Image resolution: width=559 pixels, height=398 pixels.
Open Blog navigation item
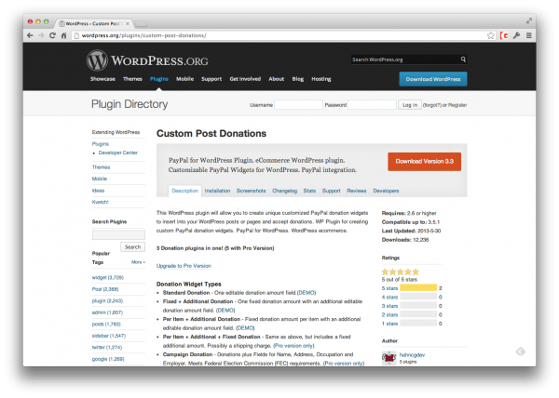(x=298, y=79)
